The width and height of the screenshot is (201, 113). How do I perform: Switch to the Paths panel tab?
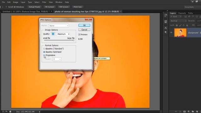click(191, 13)
